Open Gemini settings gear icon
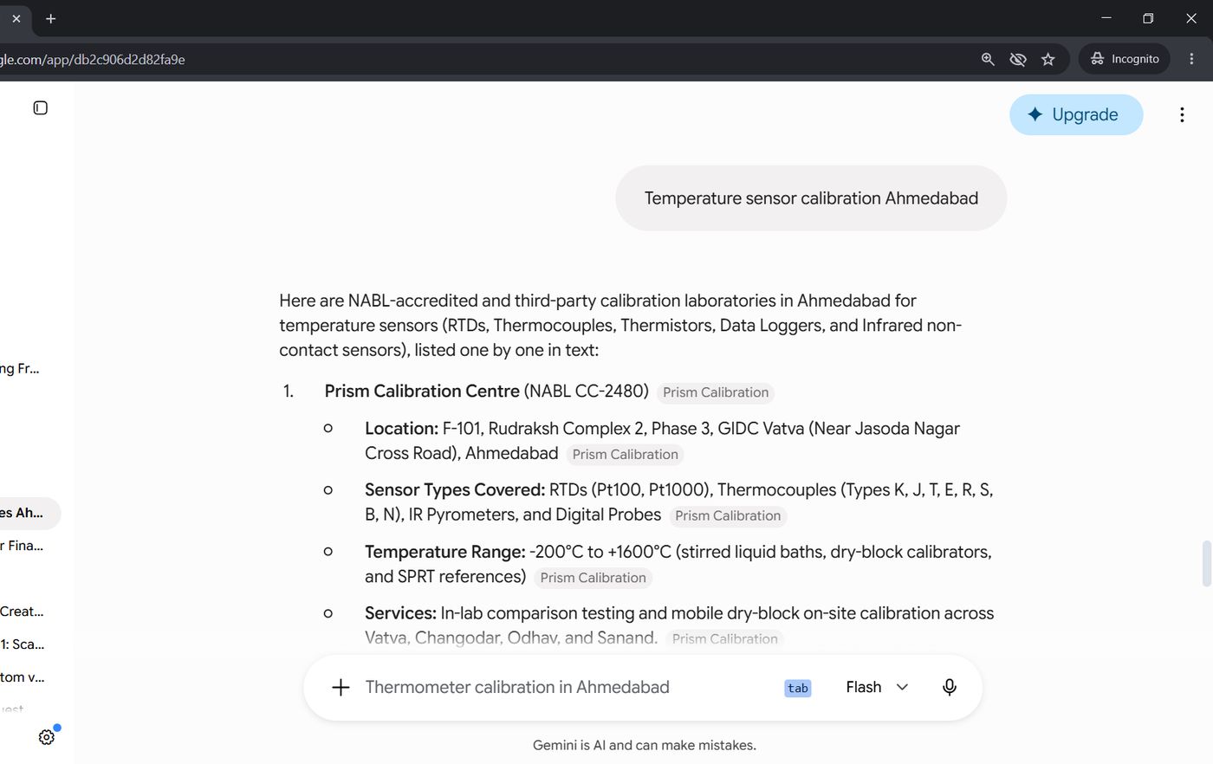 point(47,737)
